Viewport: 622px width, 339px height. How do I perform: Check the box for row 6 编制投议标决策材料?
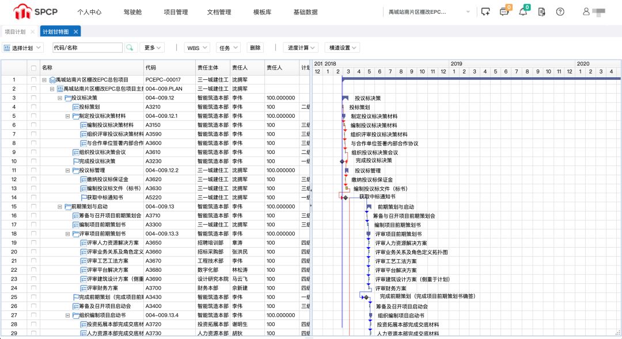click(33, 125)
